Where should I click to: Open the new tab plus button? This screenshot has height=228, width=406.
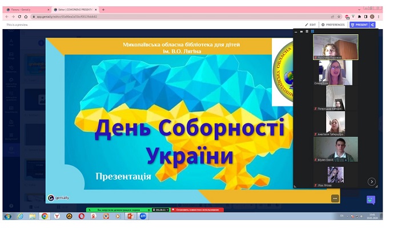click(x=103, y=10)
